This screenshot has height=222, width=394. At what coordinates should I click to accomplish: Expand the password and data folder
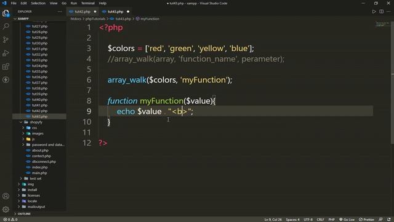23,145
